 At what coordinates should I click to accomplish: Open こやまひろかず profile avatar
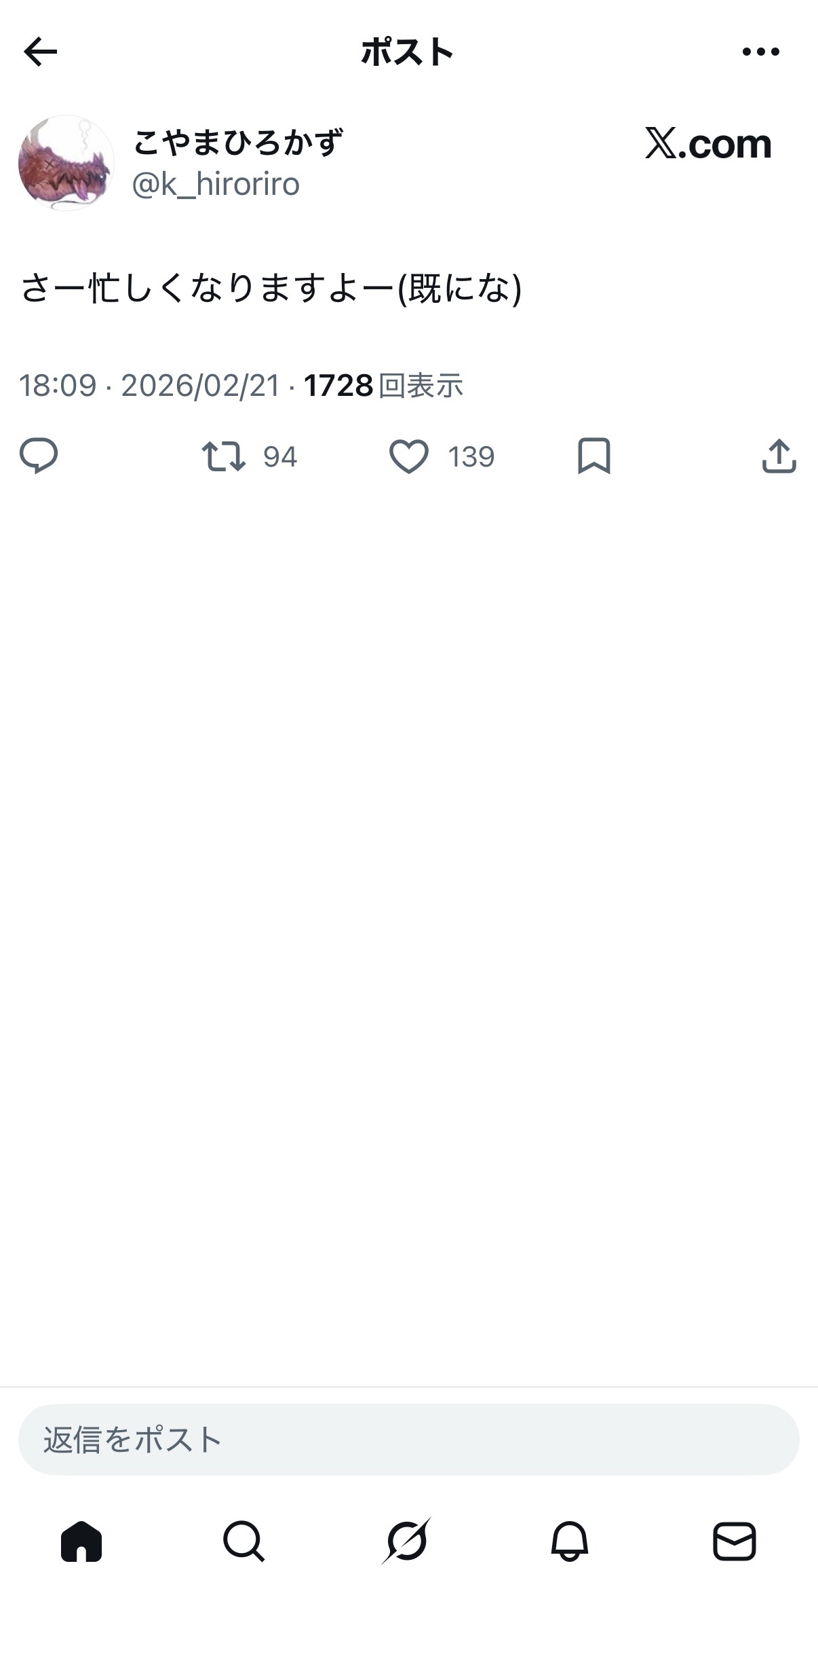66,163
